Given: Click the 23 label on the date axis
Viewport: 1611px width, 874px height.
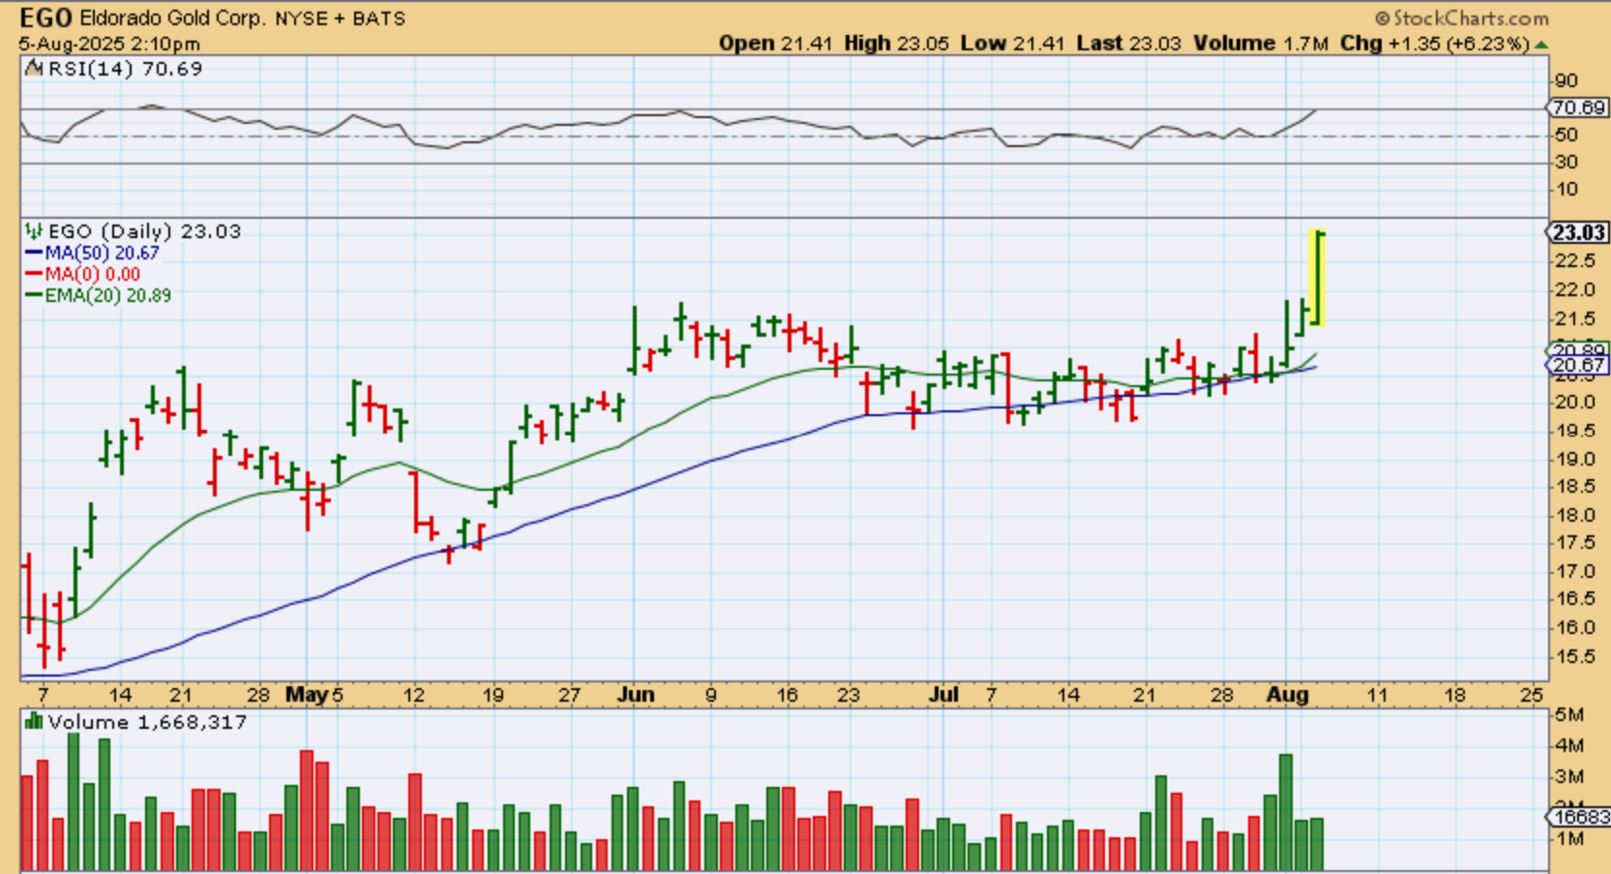Looking at the screenshot, I should 849,695.
